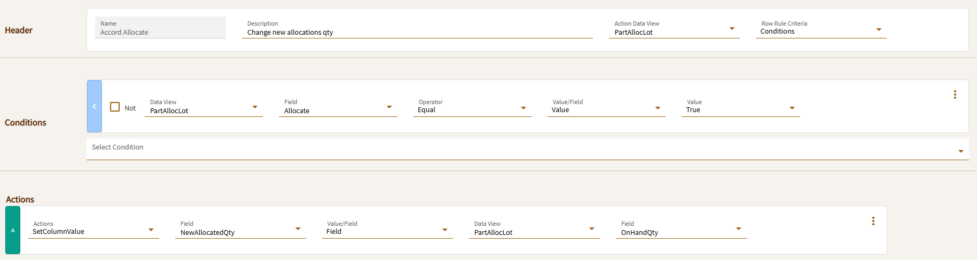Open the condition row three-dot menu
Viewport: 977px width, 260px height.
coord(955,94)
